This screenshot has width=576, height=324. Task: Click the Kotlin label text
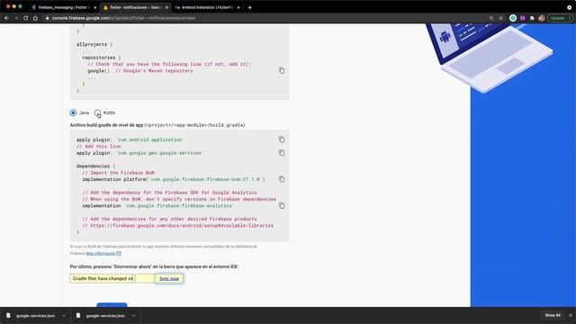[x=109, y=112]
